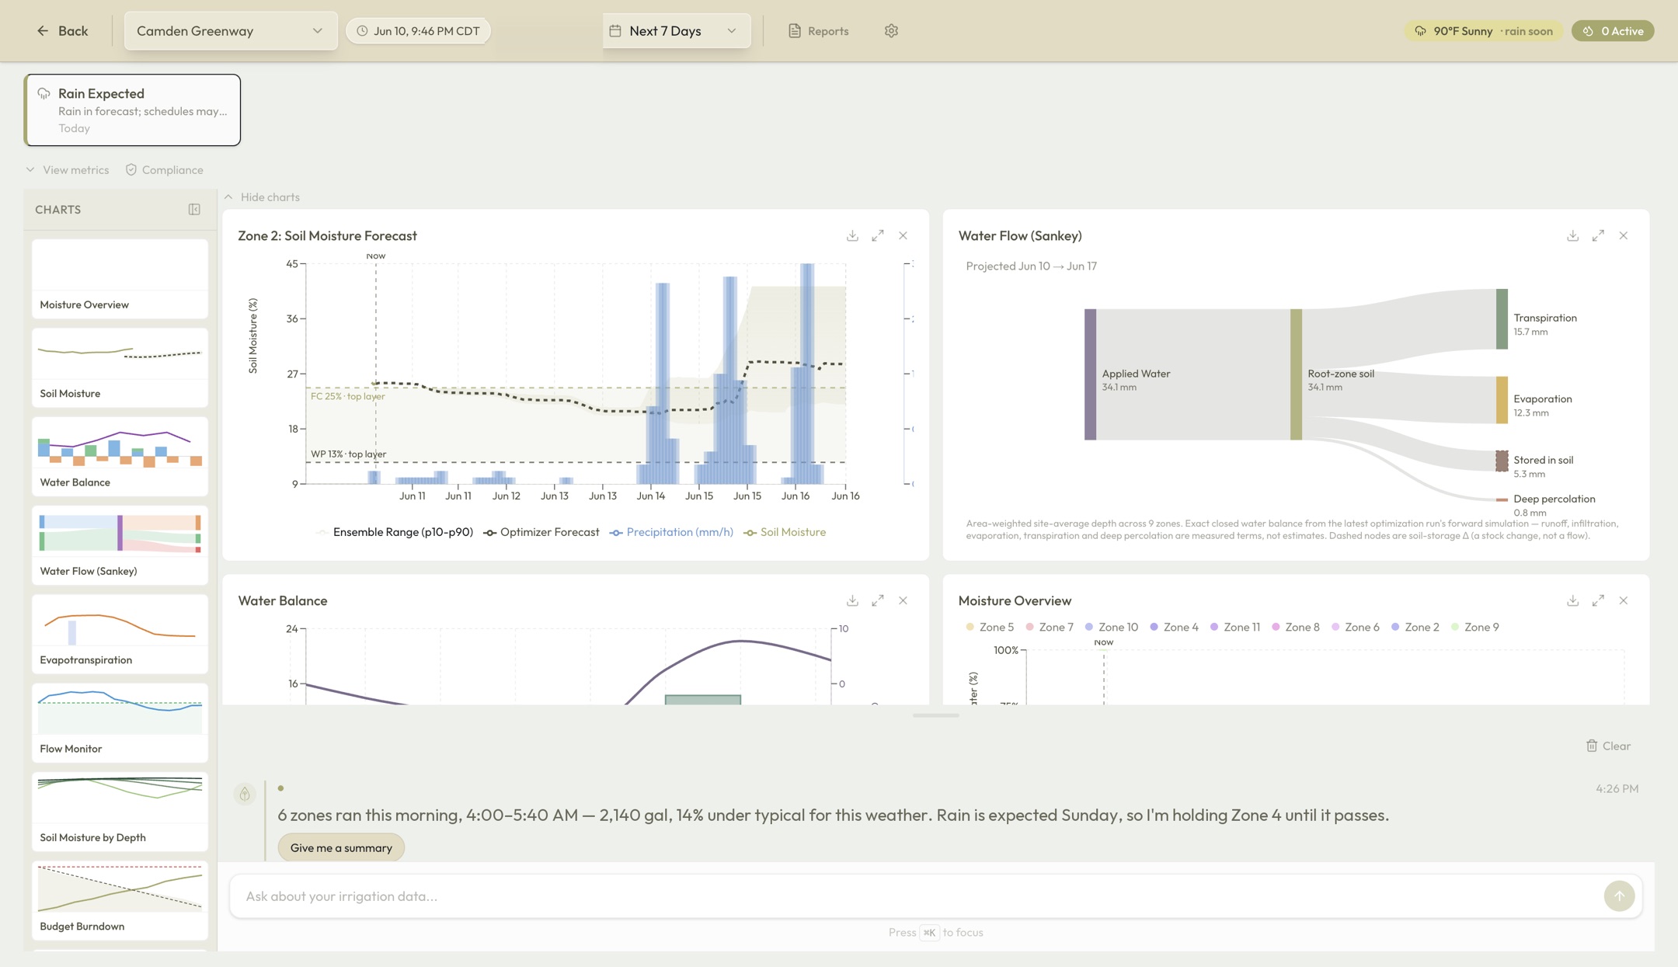The height and width of the screenshot is (967, 1678).
Task: Open Compliance view
Action: pos(165,170)
